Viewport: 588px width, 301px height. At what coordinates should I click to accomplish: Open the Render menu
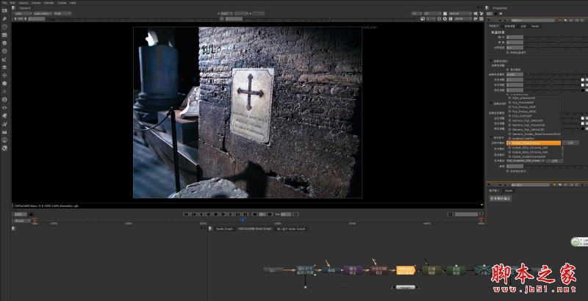[x=49, y=3]
